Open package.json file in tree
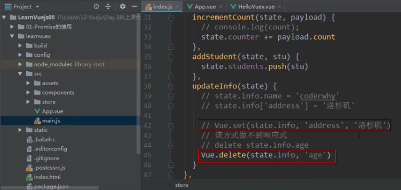This screenshot has height=190, width=401. (51, 186)
